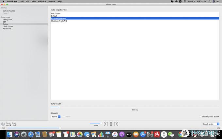Open Launchpad rocket icon

click(x=24, y=134)
